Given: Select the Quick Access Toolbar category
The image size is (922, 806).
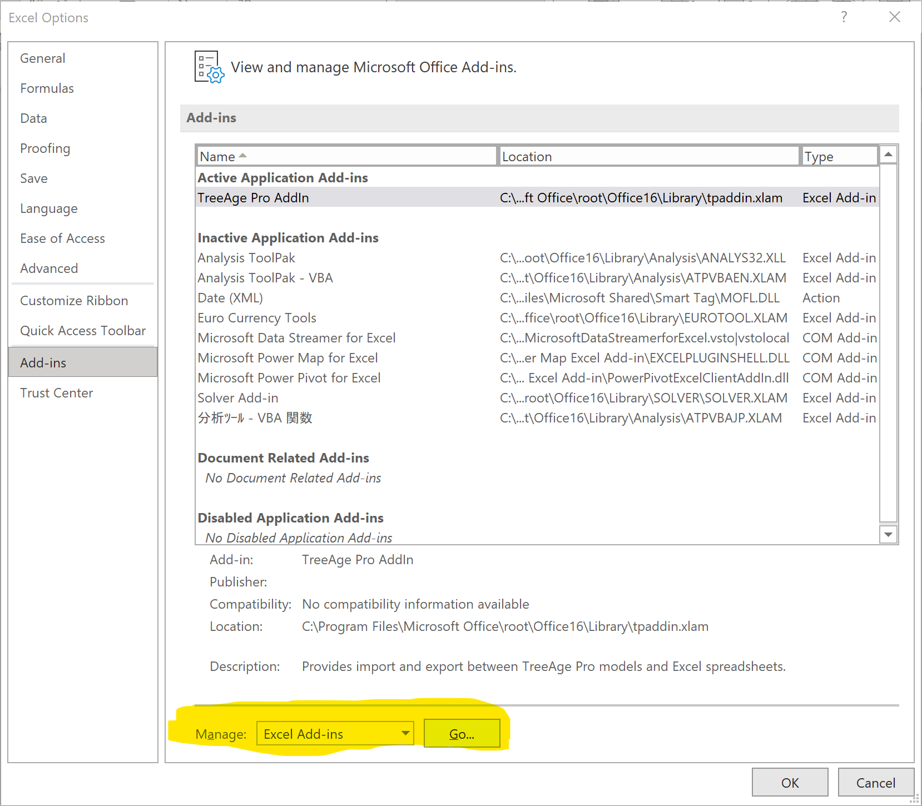Looking at the screenshot, I should click(x=83, y=331).
